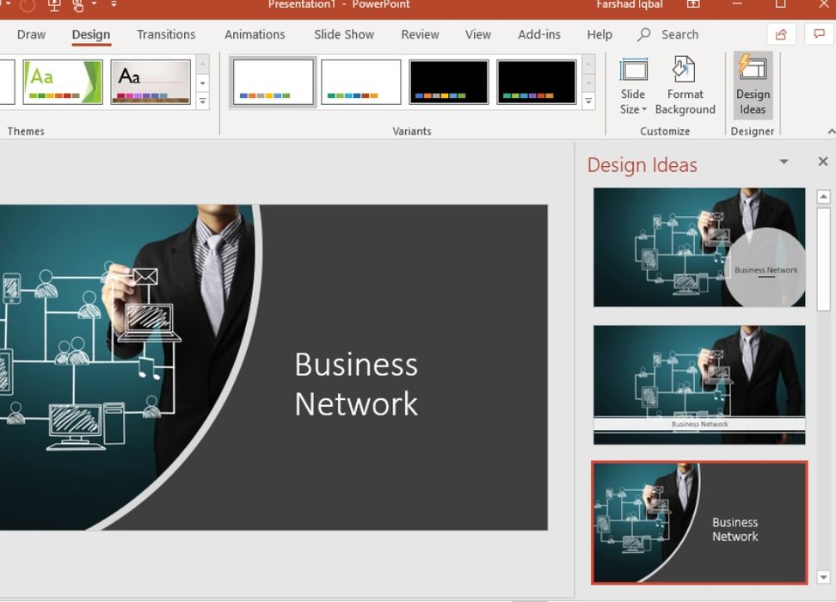
Task: Open the Animations tab
Action: (x=255, y=34)
